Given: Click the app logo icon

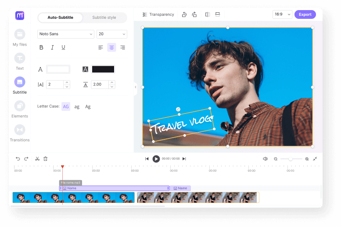Looking at the screenshot, I should click(20, 15).
